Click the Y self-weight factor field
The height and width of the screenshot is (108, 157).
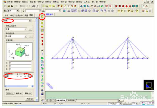[20, 66]
